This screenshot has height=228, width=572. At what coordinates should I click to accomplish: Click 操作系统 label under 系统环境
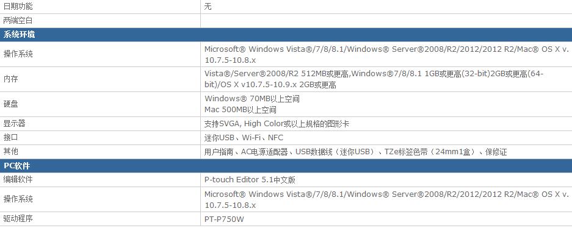tap(18, 54)
